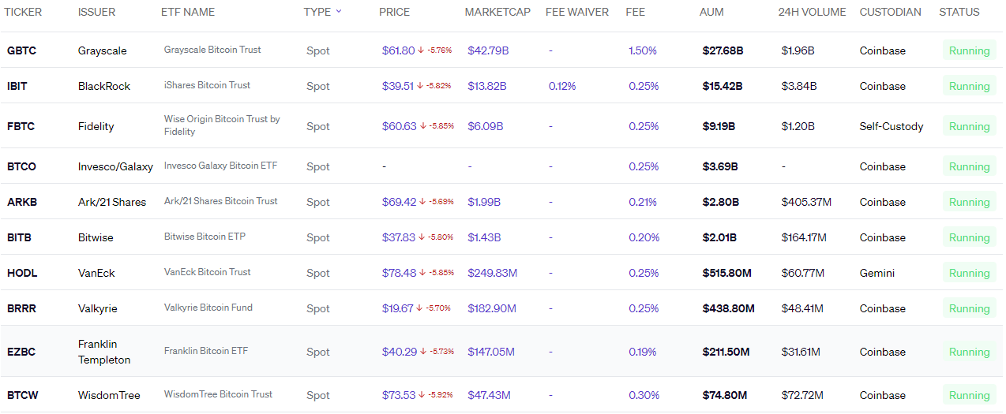Click the red down arrow beside GBTC price
This screenshot has height=414, width=1006.
click(421, 50)
